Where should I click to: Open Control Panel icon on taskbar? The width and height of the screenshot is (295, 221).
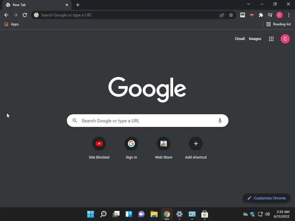coord(192,214)
